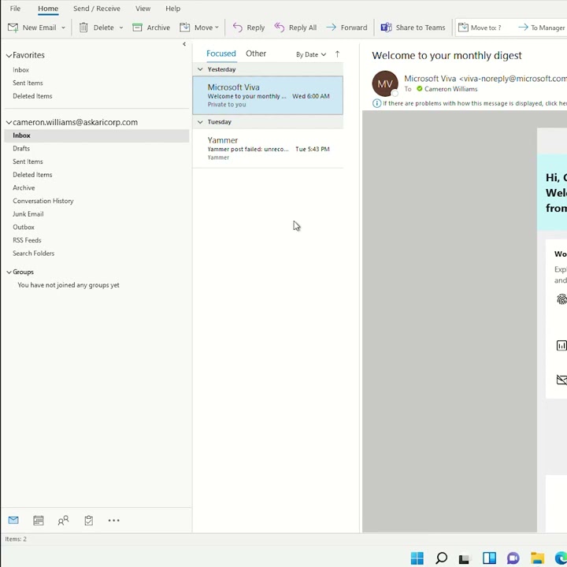Open the RSS Feeds folder
This screenshot has width=567, height=567.
27,240
